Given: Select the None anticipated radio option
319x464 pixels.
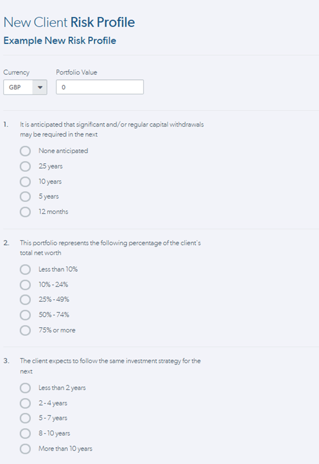Looking at the screenshot, I should (x=25, y=151).
